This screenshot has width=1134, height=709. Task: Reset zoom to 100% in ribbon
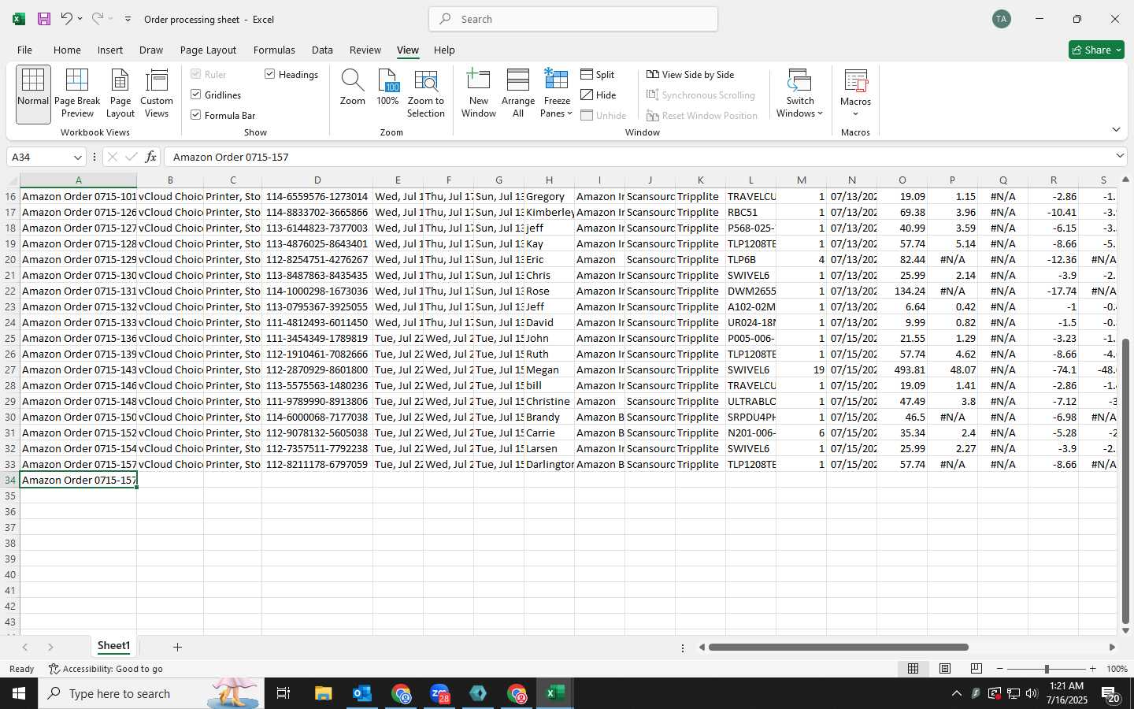point(387,87)
